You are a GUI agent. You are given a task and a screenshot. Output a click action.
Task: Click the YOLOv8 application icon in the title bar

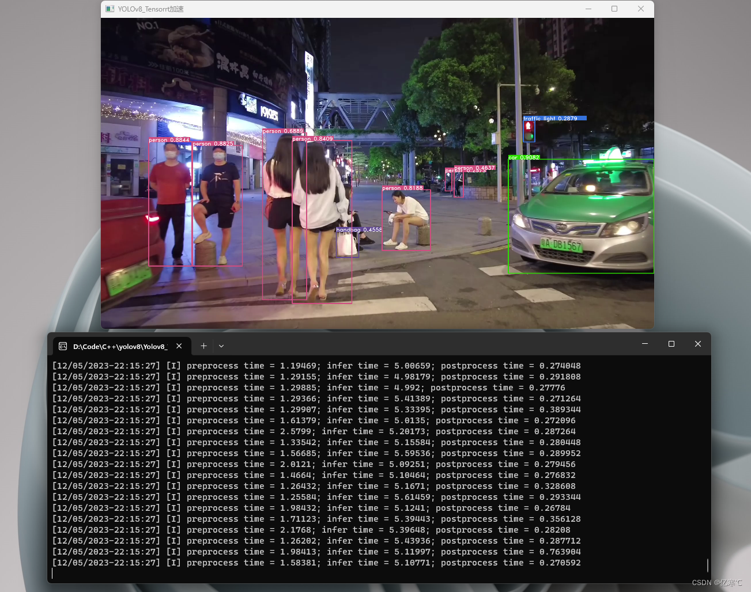coord(110,9)
